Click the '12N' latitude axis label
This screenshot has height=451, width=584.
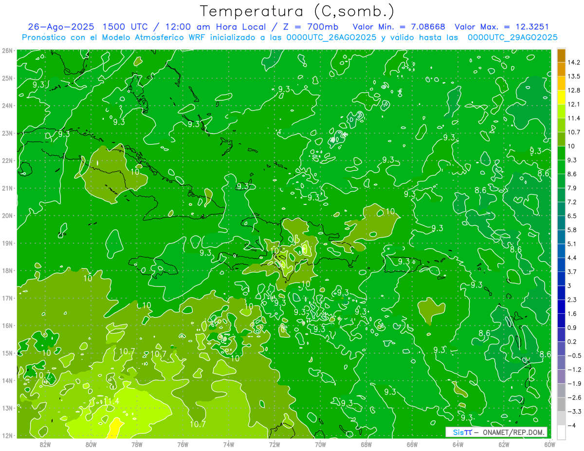click(7, 435)
